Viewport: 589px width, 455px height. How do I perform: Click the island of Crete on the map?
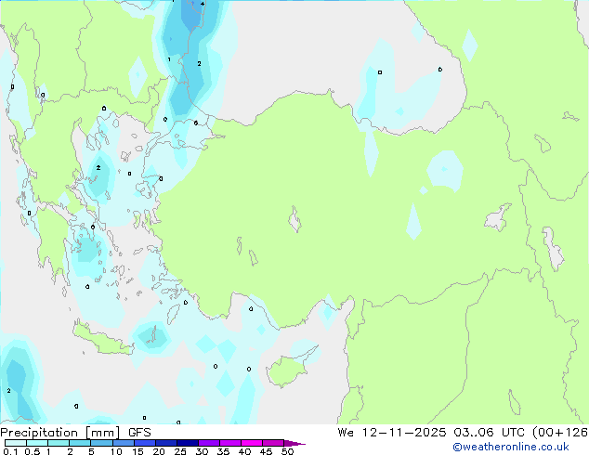(101, 340)
